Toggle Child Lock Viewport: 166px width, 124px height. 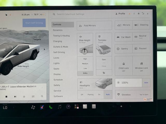coord(124,66)
